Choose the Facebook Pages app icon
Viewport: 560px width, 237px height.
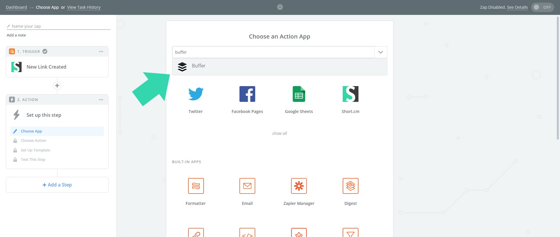tap(247, 94)
